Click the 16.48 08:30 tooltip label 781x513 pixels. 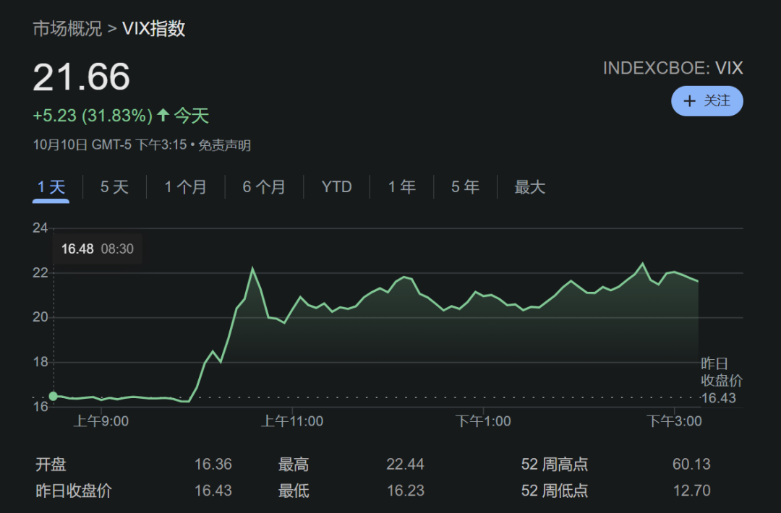click(97, 247)
